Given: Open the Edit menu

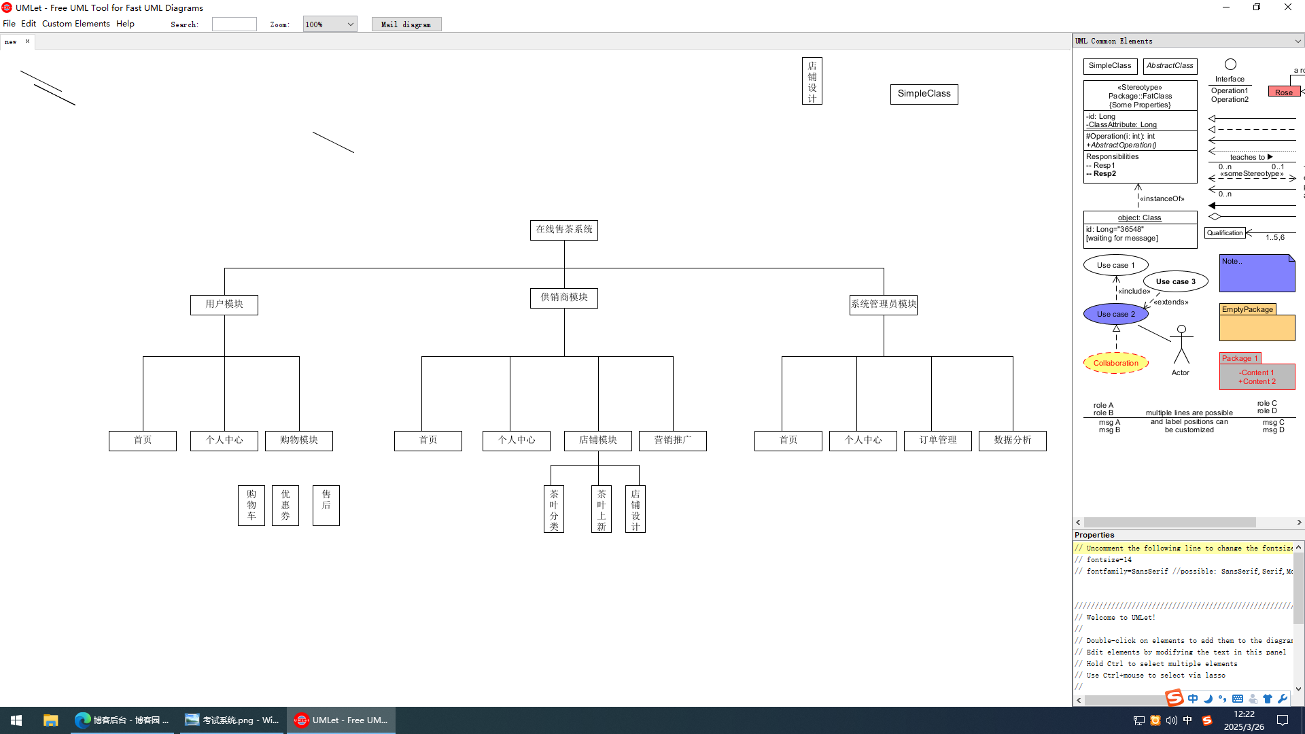Looking at the screenshot, I should pos(29,24).
